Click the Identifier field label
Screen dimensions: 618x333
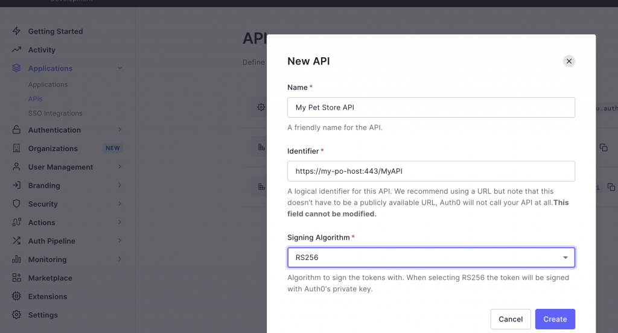(303, 151)
